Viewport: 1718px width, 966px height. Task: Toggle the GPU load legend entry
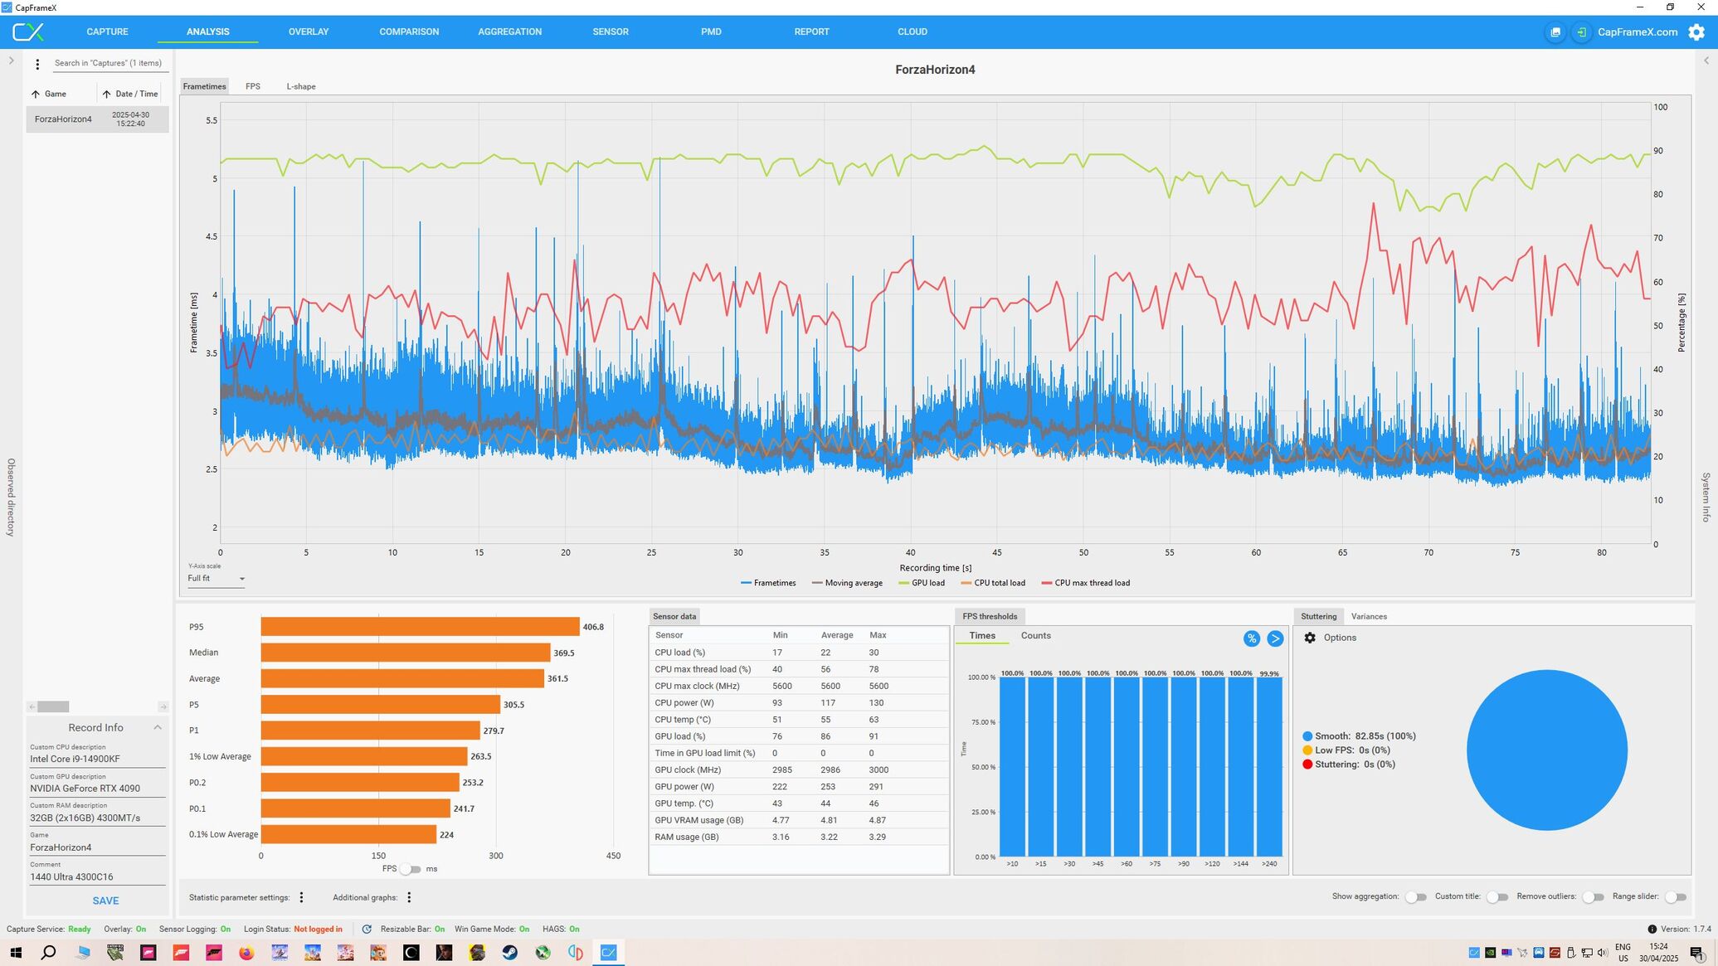922,583
